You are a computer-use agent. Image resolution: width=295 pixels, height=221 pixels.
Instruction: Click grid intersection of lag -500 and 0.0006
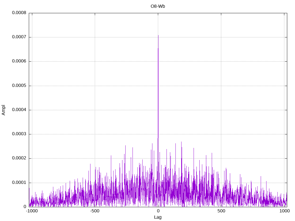click(x=95, y=61)
